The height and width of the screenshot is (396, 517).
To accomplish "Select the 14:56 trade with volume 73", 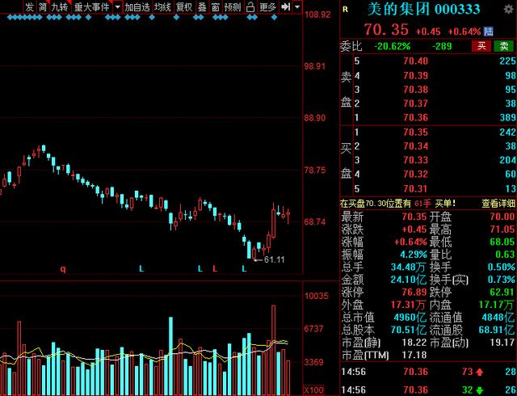I will coord(428,372).
